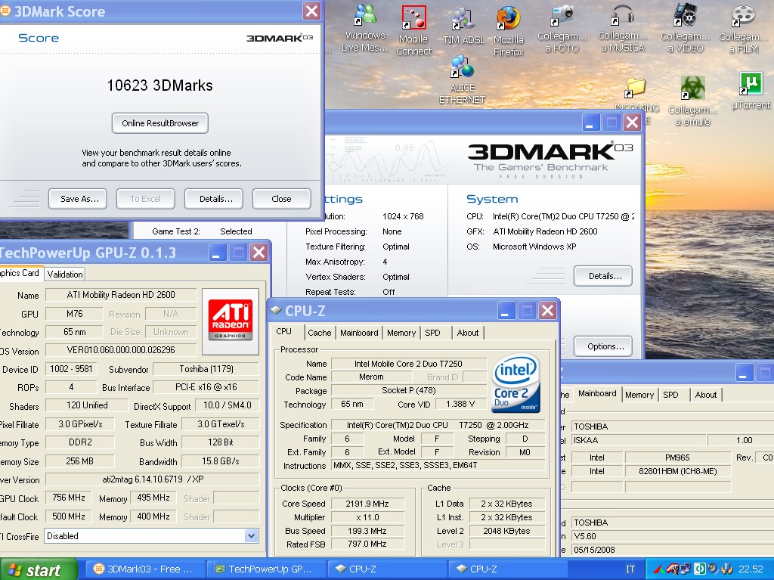Open Memory tab in background CPU-Z window
This screenshot has width=774, height=580.
coord(639,395)
